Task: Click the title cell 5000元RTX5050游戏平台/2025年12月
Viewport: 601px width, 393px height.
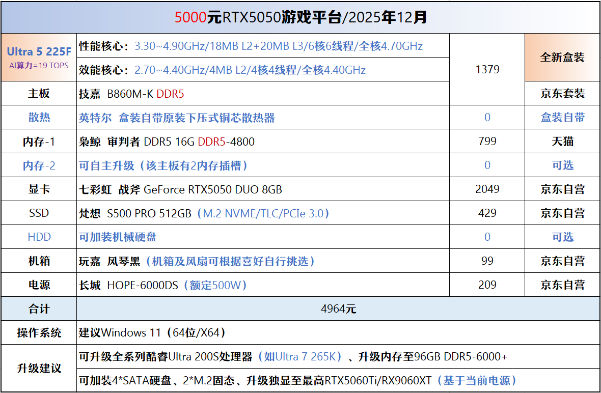Action: 300,18
